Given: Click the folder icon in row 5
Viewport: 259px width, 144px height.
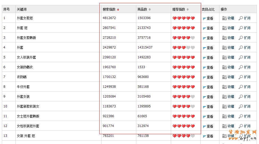Looking at the screenshot, I should click(x=224, y=58).
